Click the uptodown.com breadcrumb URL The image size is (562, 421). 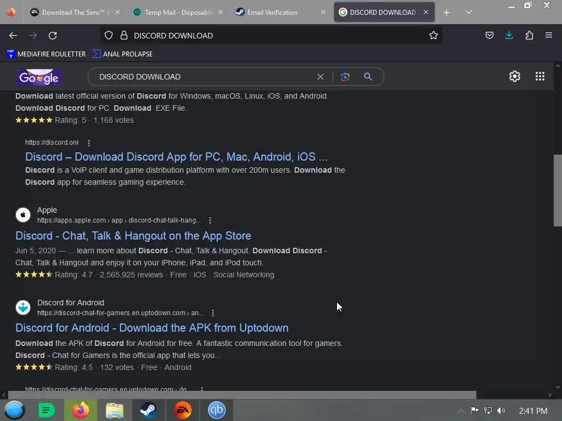click(x=120, y=313)
